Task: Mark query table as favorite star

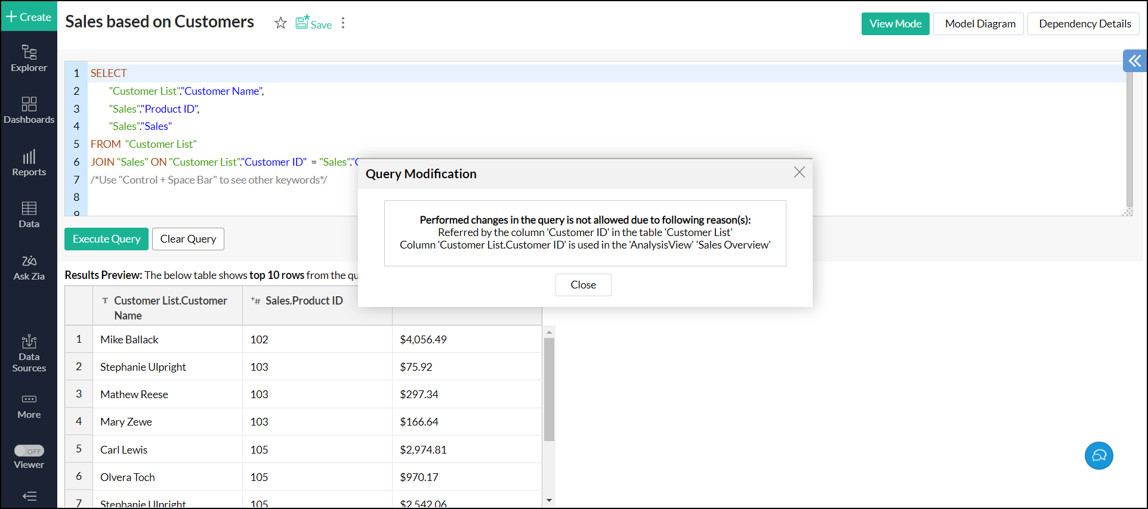Action: tap(280, 23)
